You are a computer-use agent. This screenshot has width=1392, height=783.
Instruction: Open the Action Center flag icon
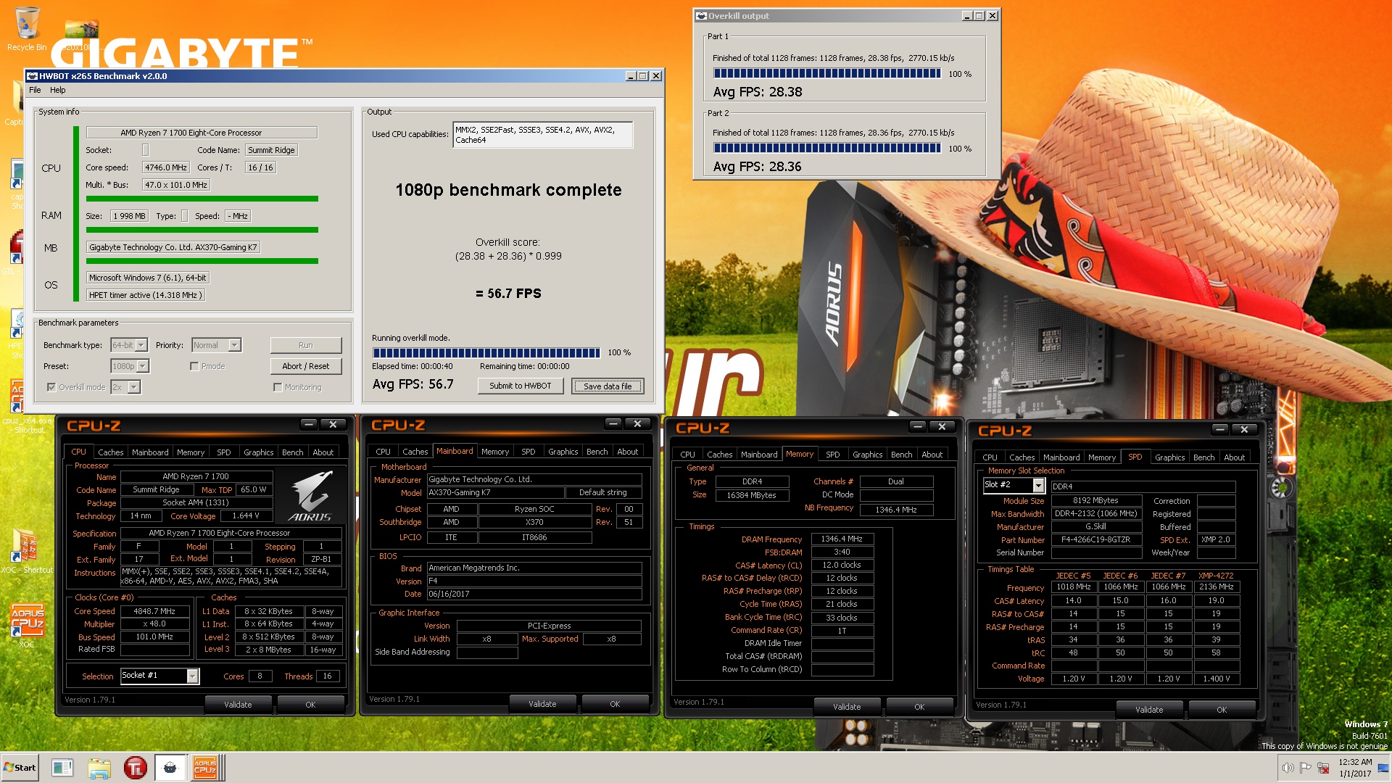tap(1306, 768)
